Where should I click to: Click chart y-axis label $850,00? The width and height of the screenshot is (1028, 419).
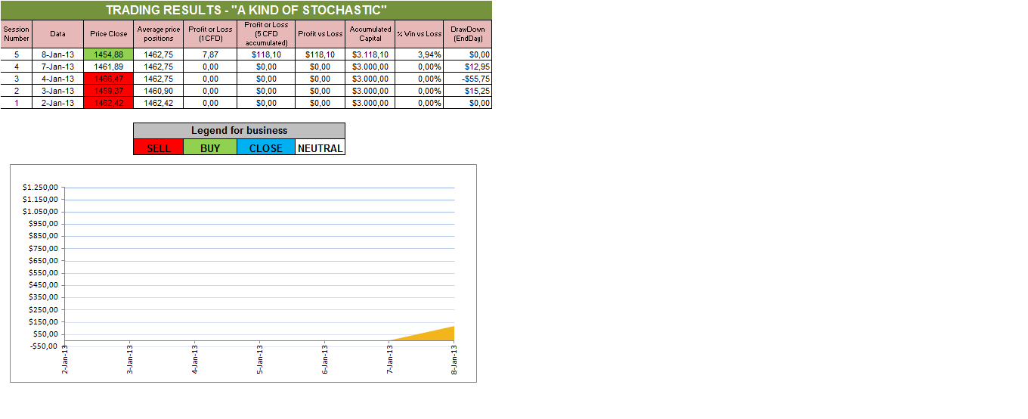coord(43,236)
